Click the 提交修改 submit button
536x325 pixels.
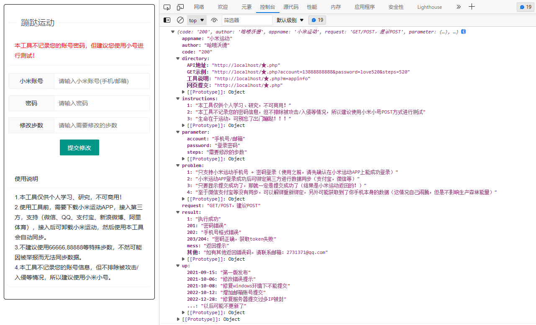[79, 147]
